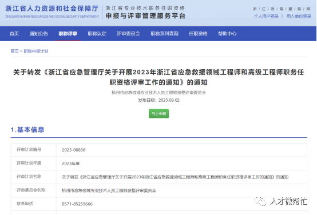Image resolution: width=317 pixels, height=215 pixels.
Task: Click the green 马上申报 button
Action: [x=158, y=114]
